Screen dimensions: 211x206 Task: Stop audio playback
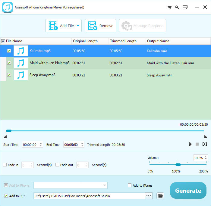[197, 144]
